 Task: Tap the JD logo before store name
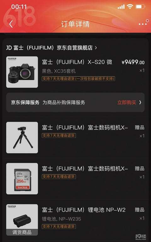(9, 48)
